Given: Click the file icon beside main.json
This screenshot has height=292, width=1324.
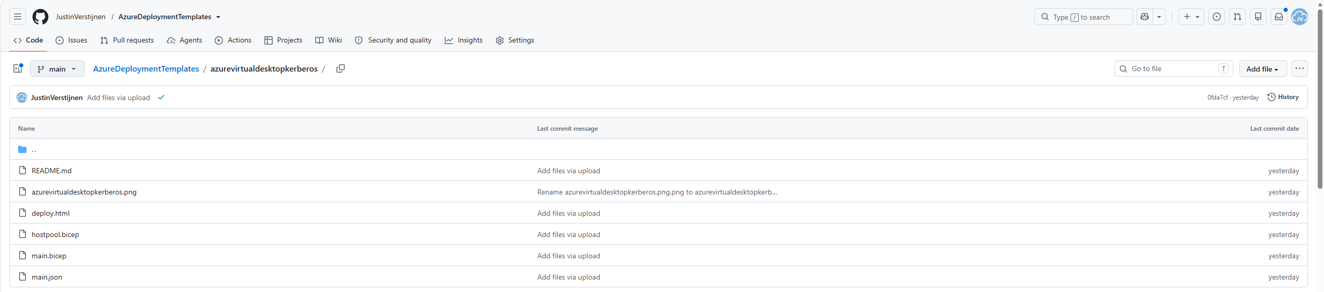Looking at the screenshot, I should 22,276.
